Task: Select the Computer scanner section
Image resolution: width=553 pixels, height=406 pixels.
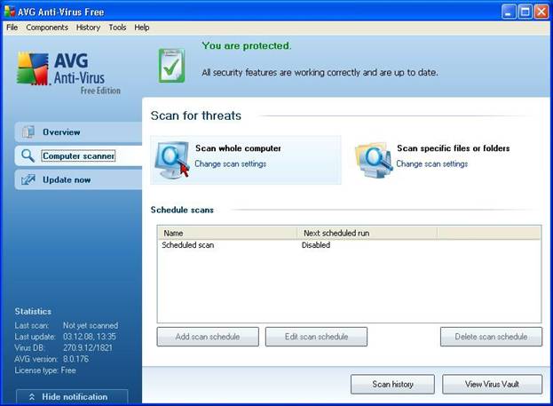Action: (x=78, y=155)
